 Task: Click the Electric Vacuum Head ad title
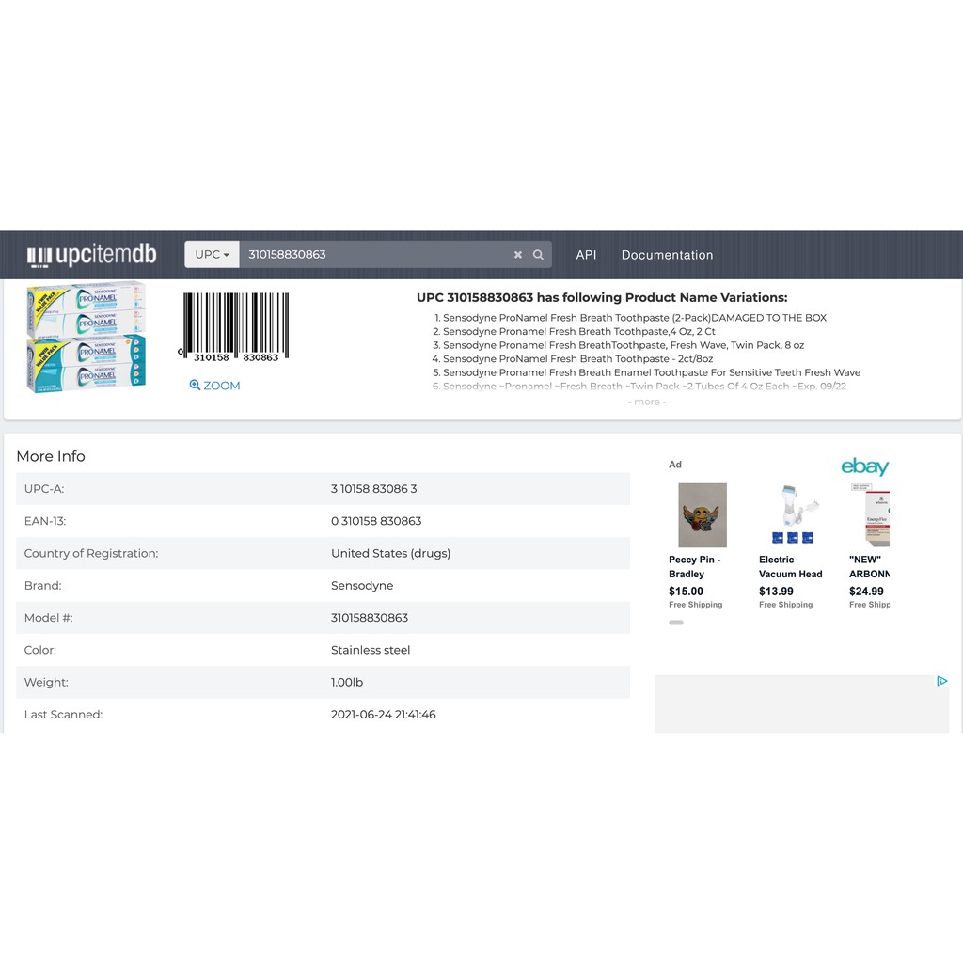(790, 566)
